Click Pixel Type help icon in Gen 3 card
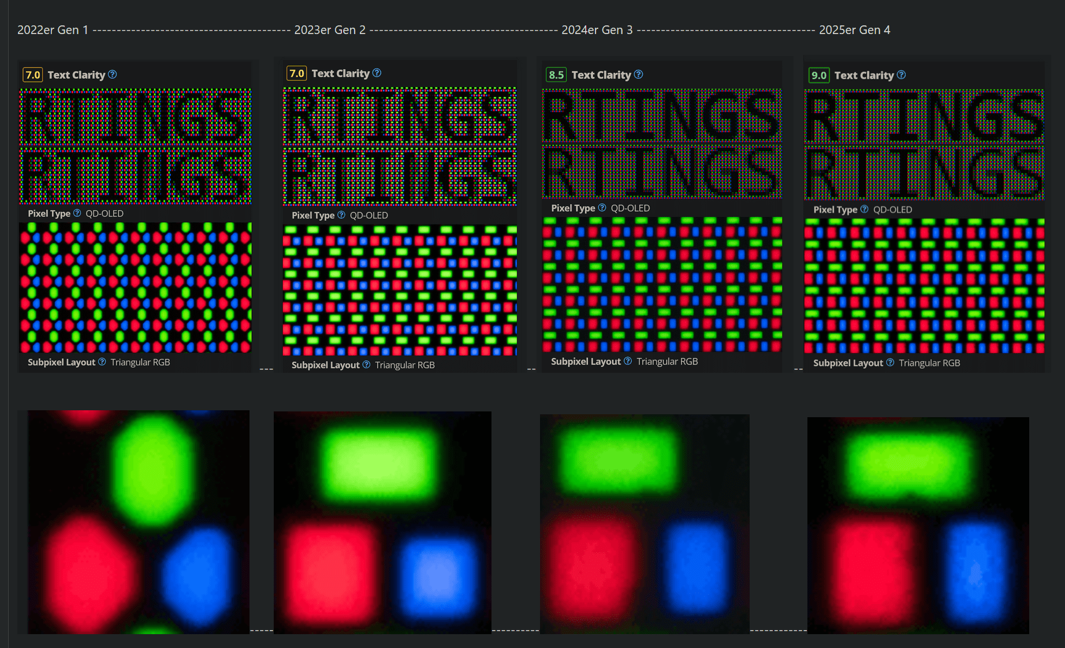The height and width of the screenshot is (648, 1065). click(602, 208)
